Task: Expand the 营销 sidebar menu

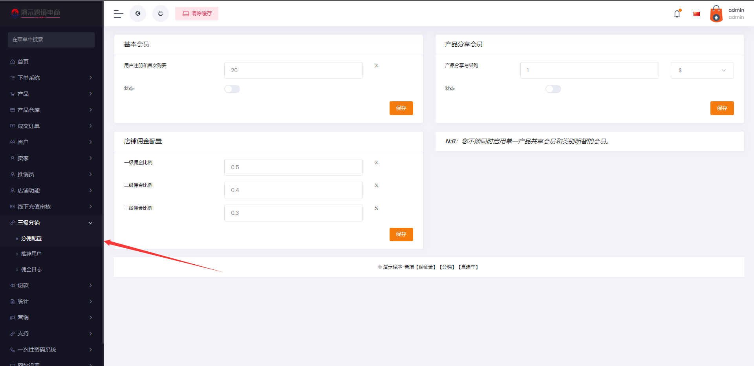Action: click(x=51, y=317)
